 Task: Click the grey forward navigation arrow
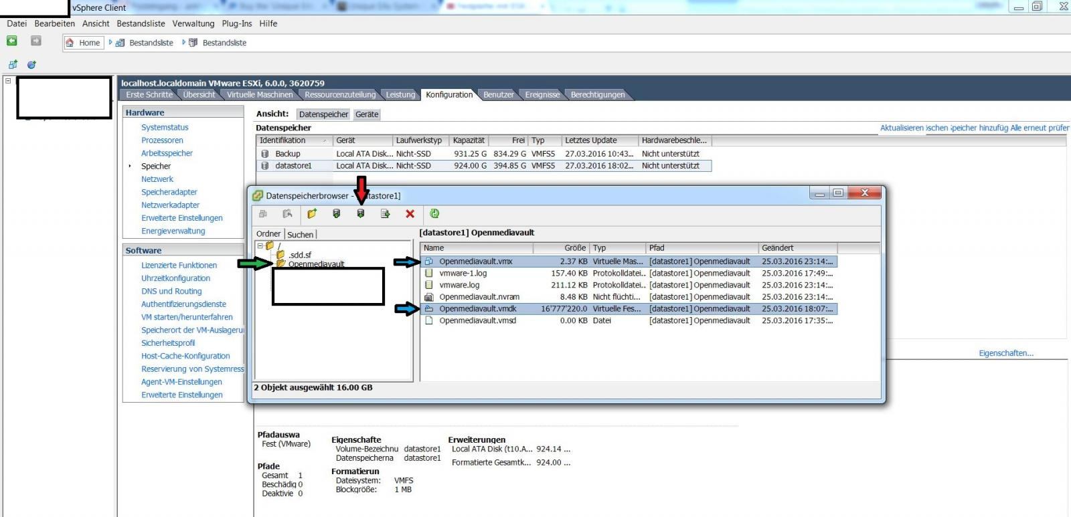point(36,41)
